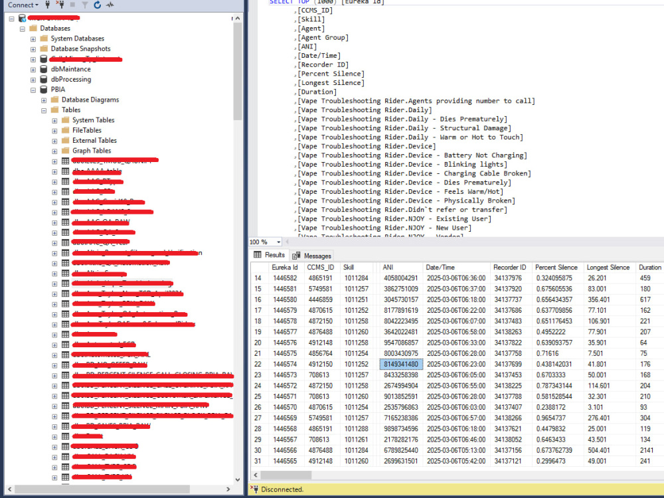Refresh Object Explorer with the circular arrow
Image resolution: width=664 pixels, height=498 pixels.
(x=98, y=5)
